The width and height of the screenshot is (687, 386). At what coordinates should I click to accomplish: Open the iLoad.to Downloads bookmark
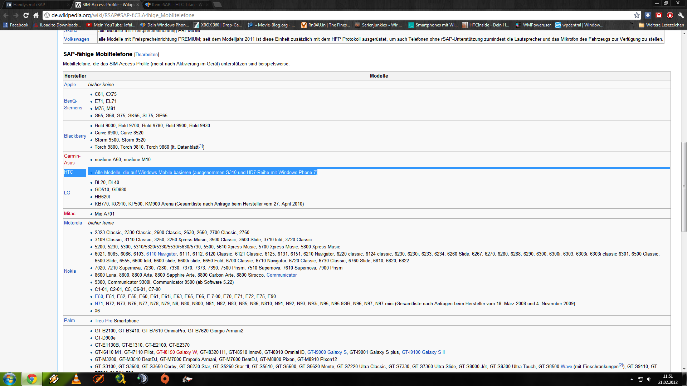click(x=57, y=25)
